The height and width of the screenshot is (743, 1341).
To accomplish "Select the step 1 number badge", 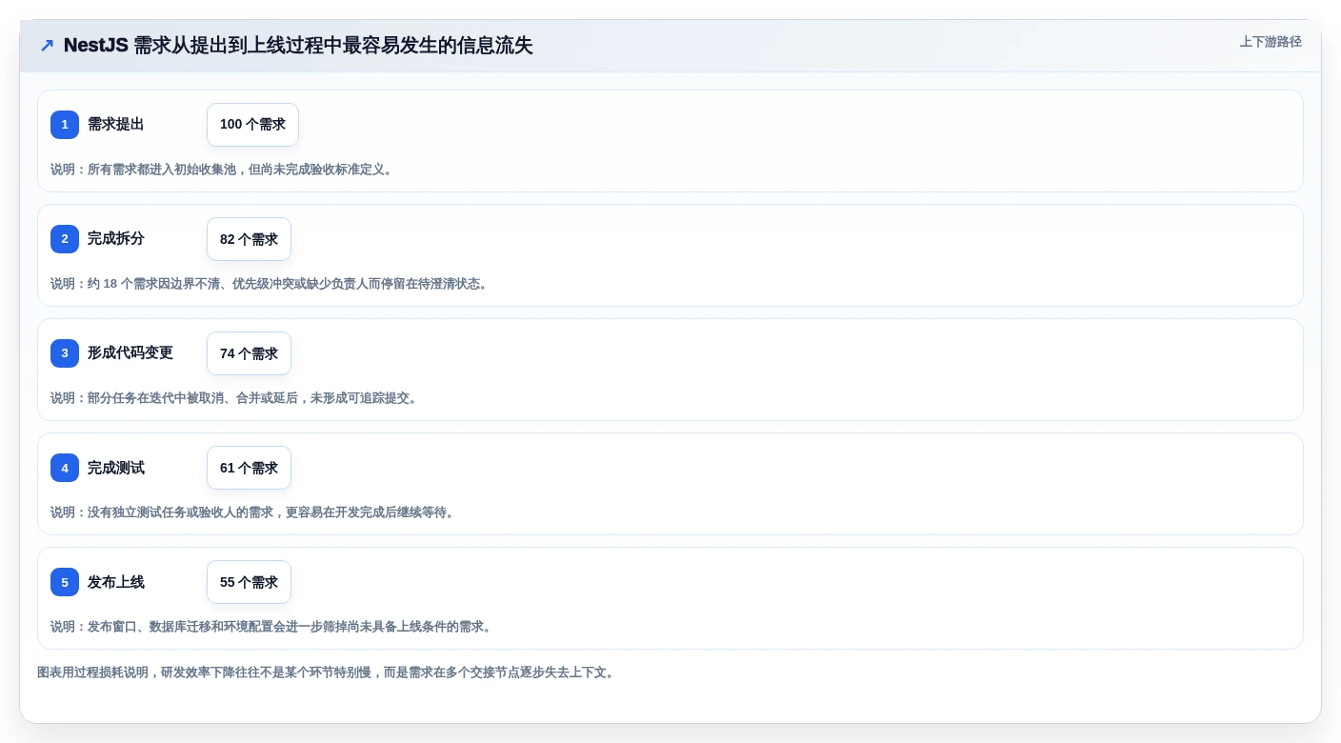I will pyautogui.click(x=65, y=125).
